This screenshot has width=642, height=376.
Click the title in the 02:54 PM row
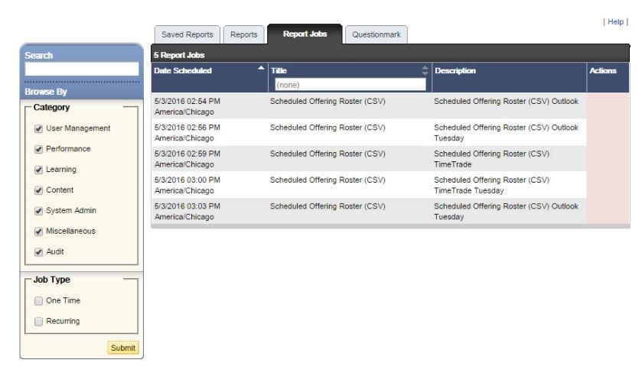[x=328, y=101]
